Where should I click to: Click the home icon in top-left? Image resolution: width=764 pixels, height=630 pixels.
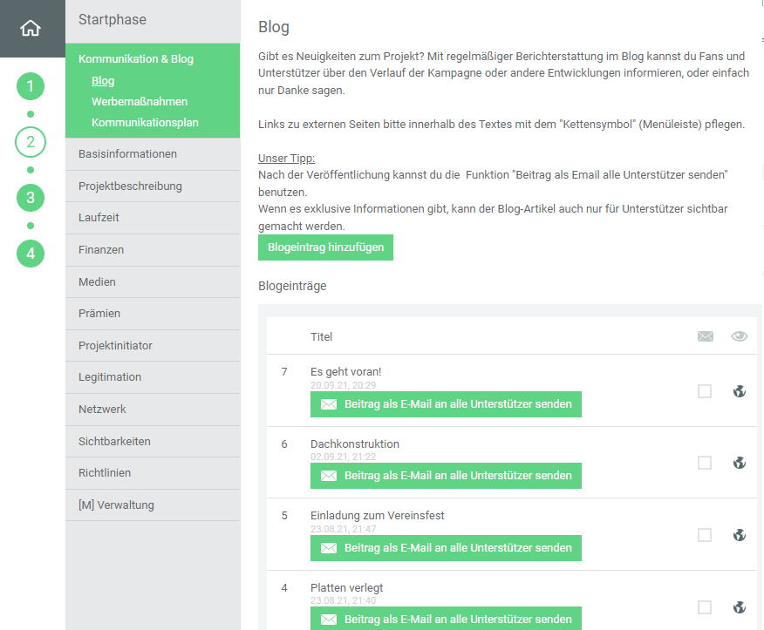tap(31, 28)
